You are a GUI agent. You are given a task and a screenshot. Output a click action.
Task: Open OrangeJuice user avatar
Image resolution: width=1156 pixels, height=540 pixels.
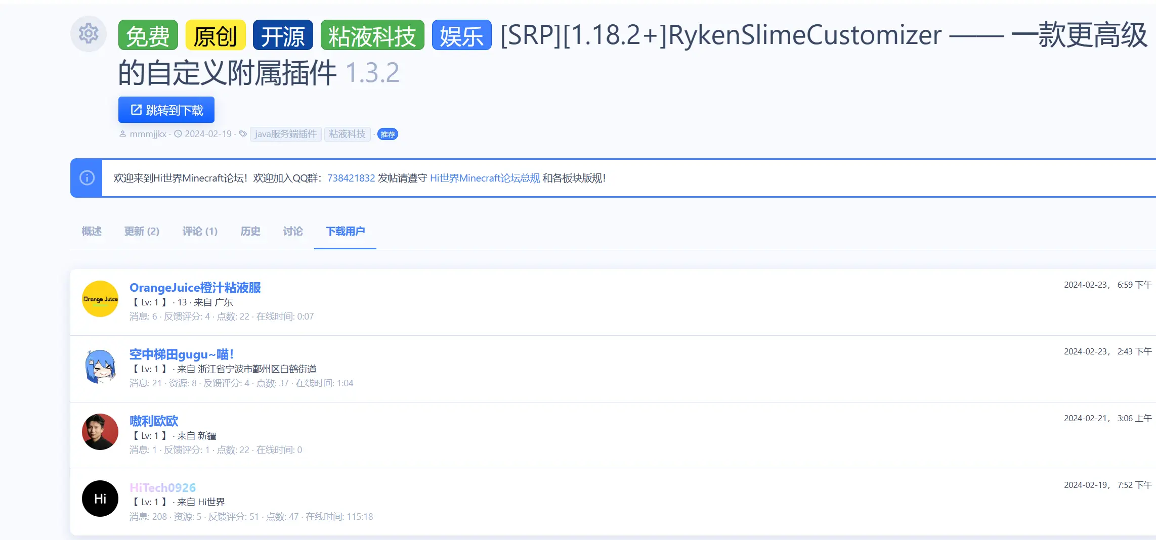point(100,299)
